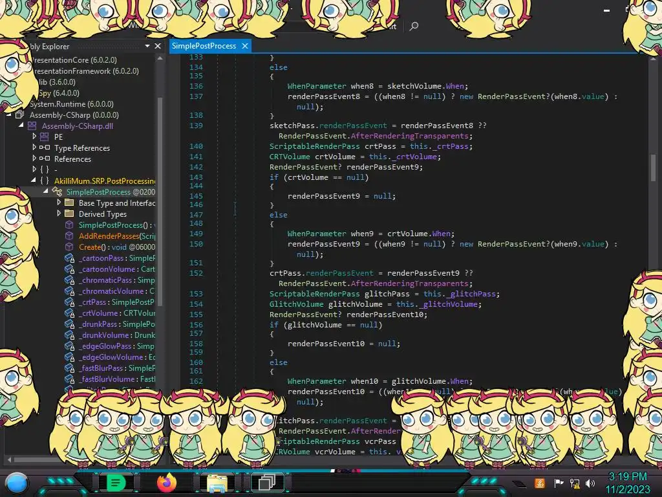
Task: Expand the PE tree node
Action: tap(34, 137)
